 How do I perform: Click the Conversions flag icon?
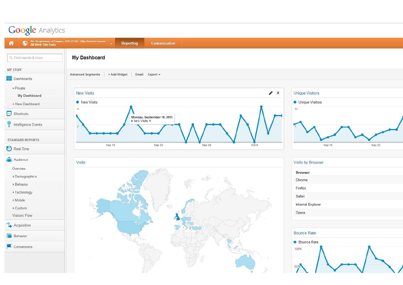[x=9, y=246]
